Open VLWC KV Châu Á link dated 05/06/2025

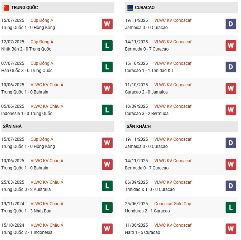[x=47, y=106]
